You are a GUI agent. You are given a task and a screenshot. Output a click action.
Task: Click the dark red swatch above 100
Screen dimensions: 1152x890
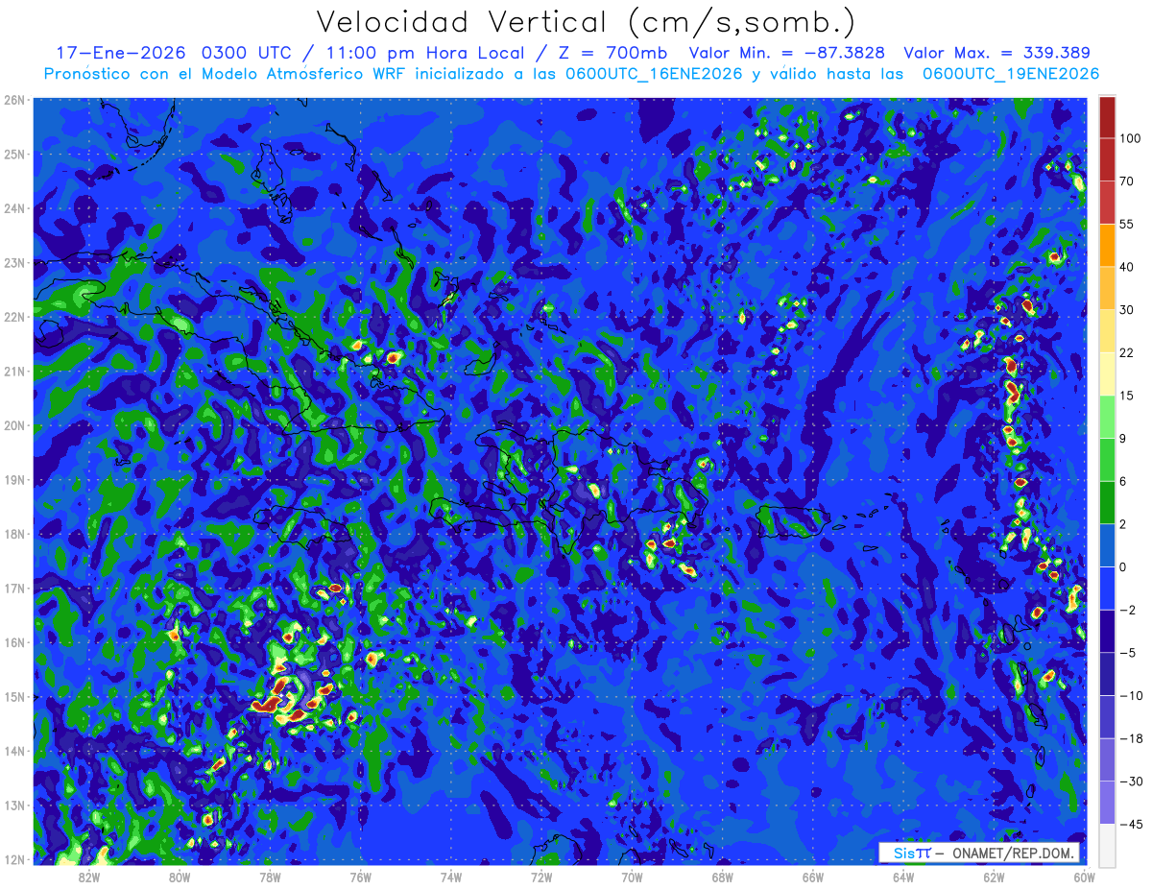pyautogui.click(x=1107, y=118)
